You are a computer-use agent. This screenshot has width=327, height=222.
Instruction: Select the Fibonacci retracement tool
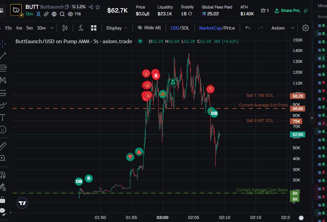(3, 68)
